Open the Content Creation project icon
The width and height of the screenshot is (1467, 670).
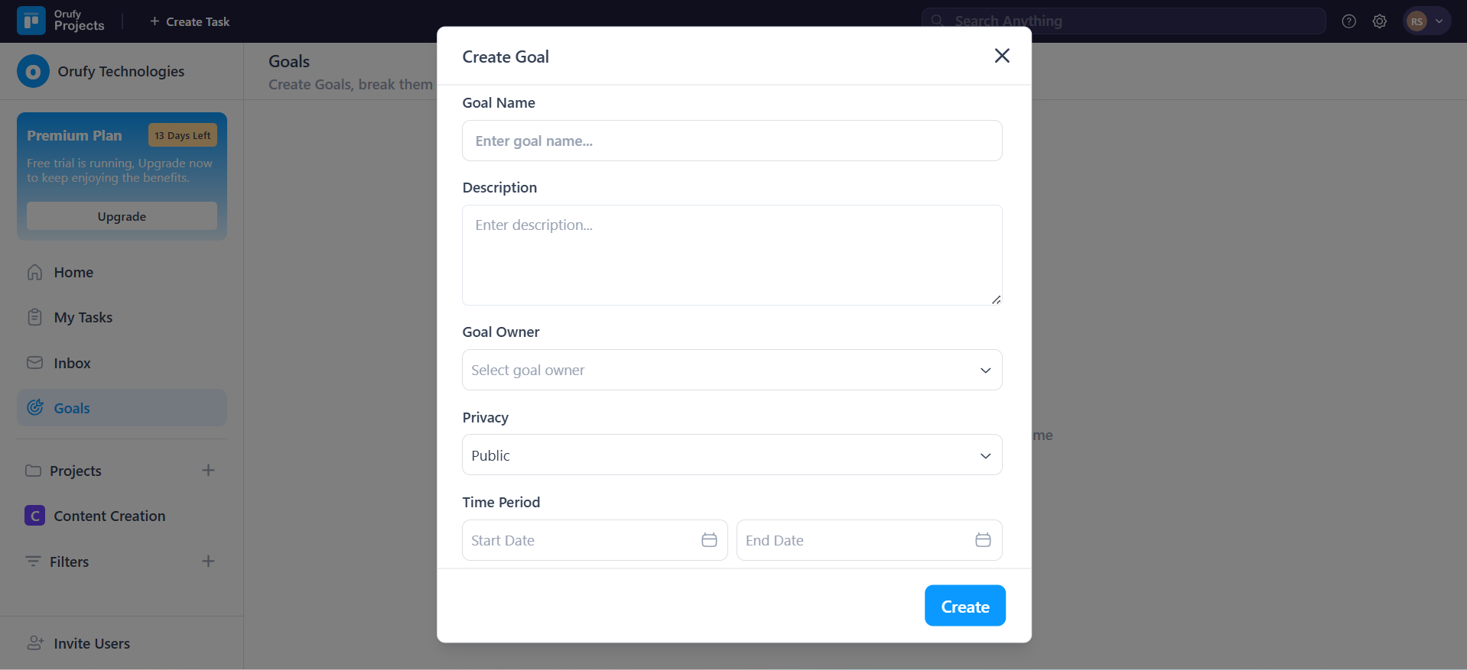pyautogui.click(x=34, y=516)
